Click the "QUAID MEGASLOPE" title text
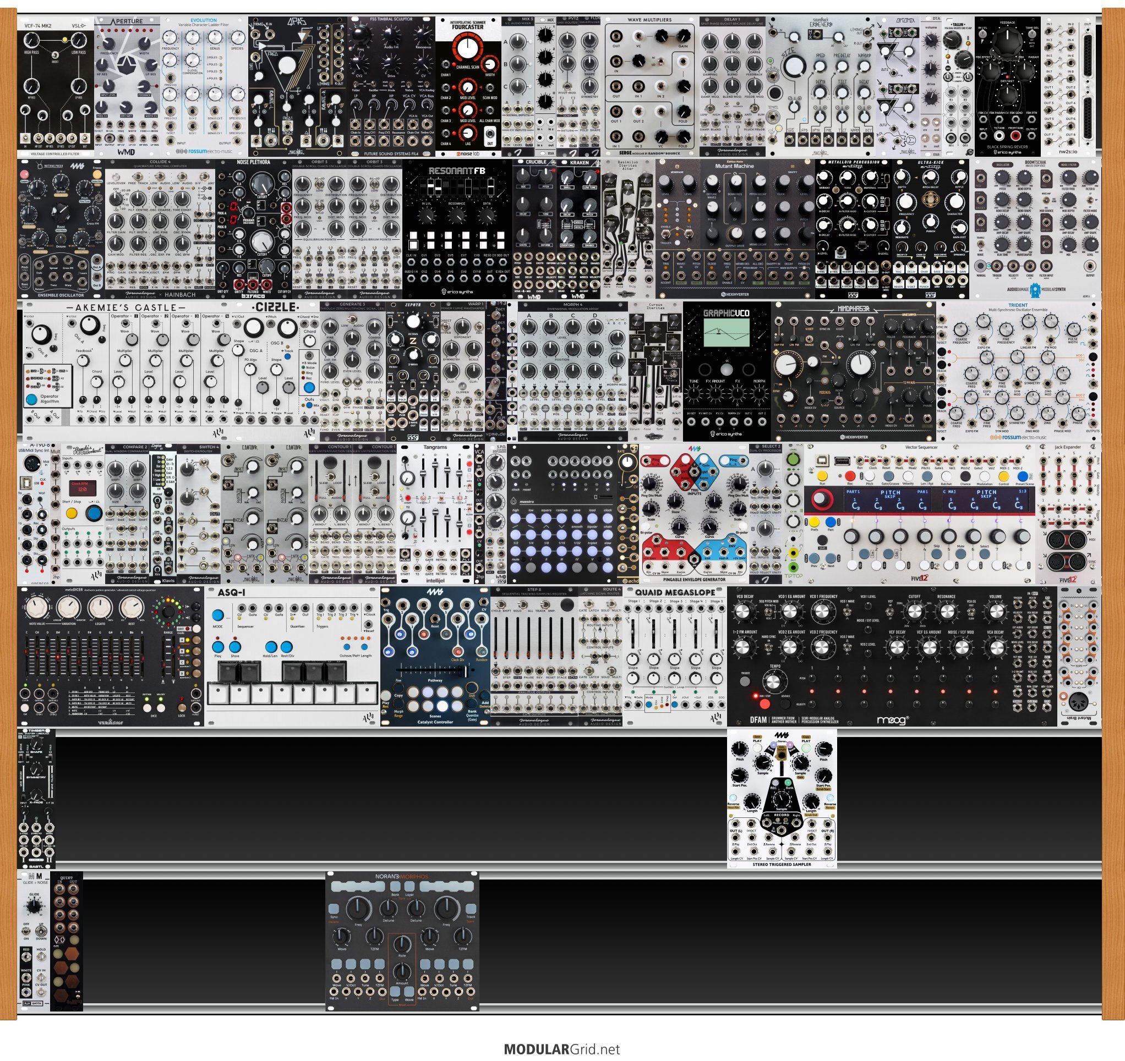Screen dimensions: 1125x1061 674,592
